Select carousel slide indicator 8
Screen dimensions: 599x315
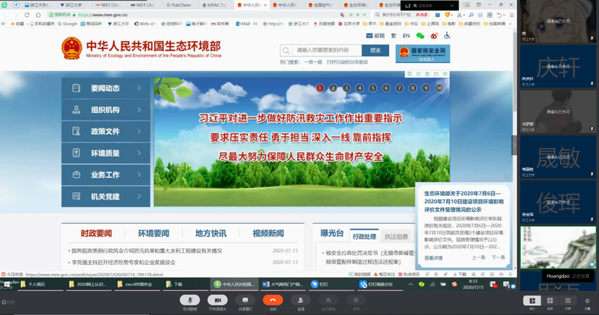click(x=412, y=88)
